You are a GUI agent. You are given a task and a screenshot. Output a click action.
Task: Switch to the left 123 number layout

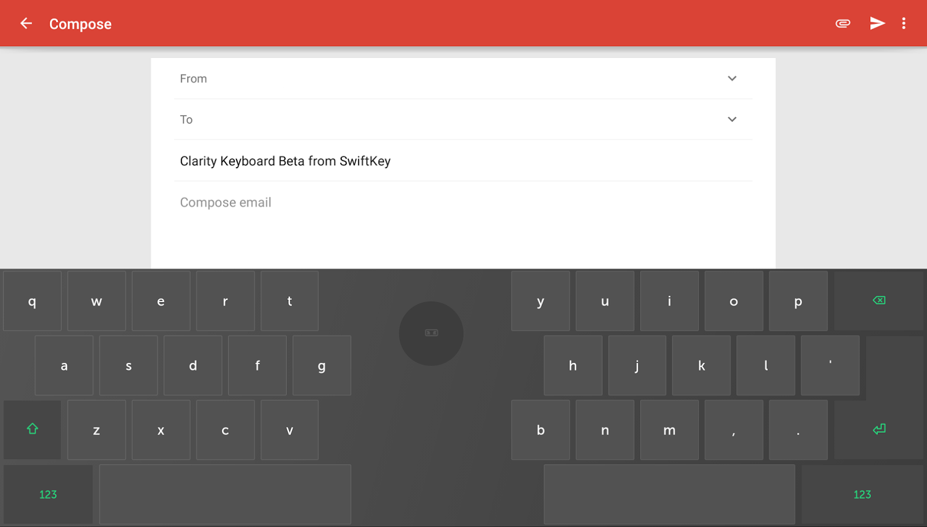[48, 494]
